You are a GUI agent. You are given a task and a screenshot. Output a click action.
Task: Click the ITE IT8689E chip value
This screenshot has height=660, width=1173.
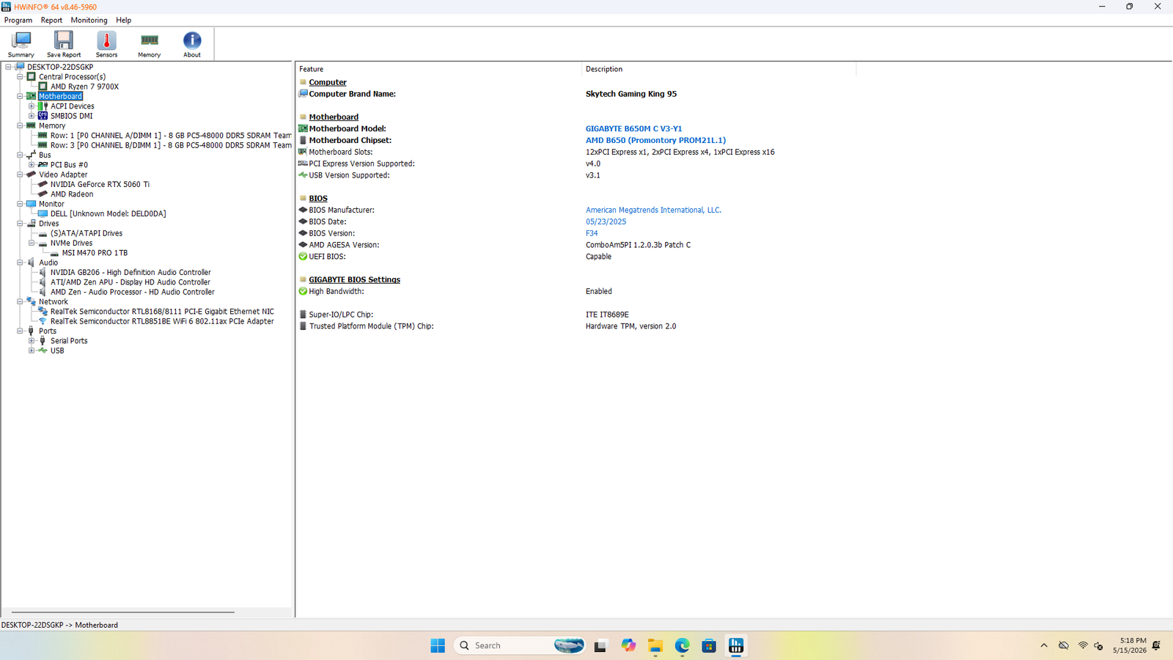pyautogui.click(x=607, y=315)
